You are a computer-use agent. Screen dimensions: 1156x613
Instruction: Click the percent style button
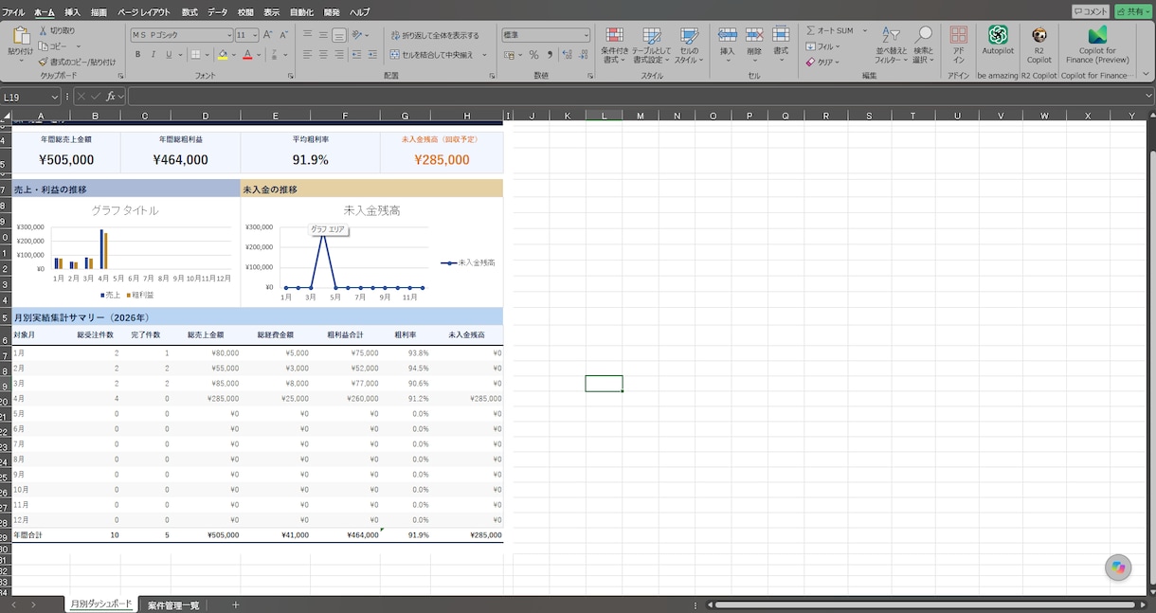coord(534,55)
